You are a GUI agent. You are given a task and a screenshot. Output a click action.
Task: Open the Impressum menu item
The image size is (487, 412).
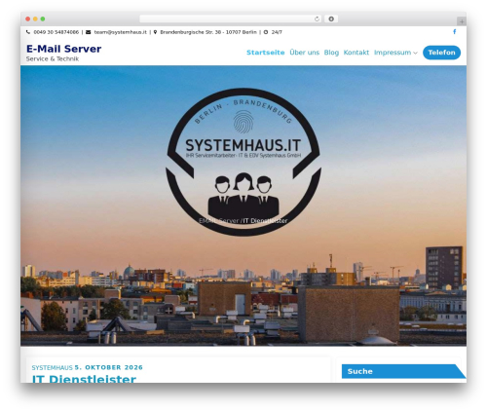point(393,53)
